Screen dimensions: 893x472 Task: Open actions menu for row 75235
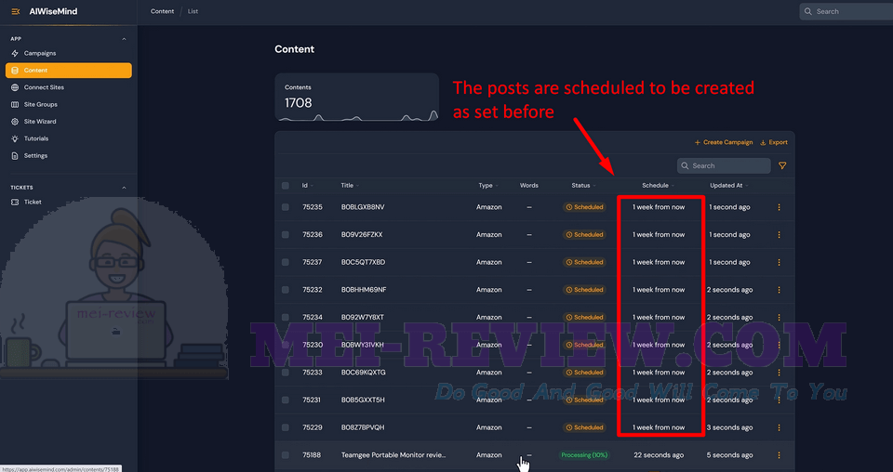coord(780,207)
